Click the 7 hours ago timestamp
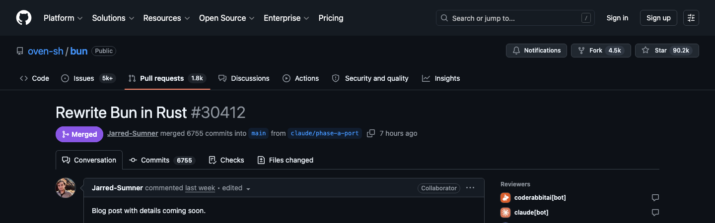The width and height of the screenshot is (715, 223). [x=398, y=133]
